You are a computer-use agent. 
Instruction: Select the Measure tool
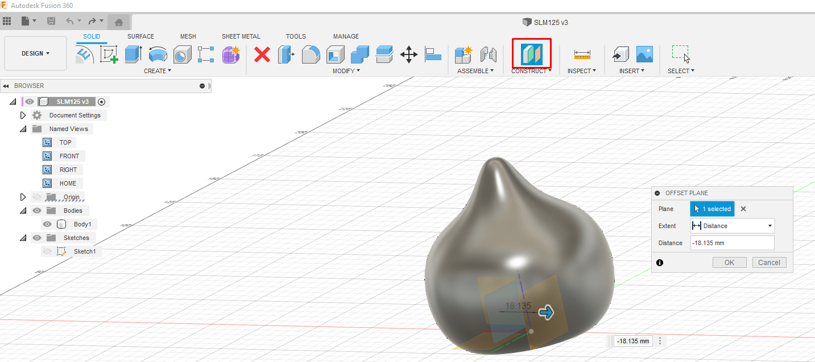pos(582,55)
